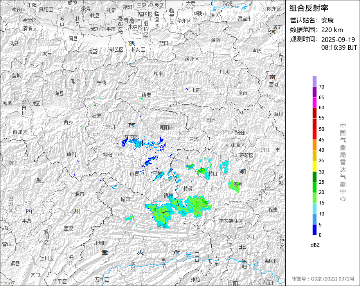Click the 周至 map label
The image size is (360, 286).
point(93,51)
